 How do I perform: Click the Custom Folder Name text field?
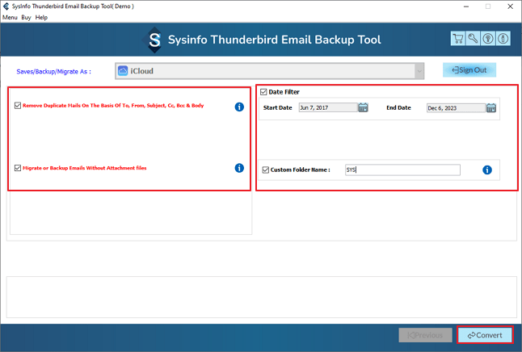pyautogui.click(x=402, y=170)
